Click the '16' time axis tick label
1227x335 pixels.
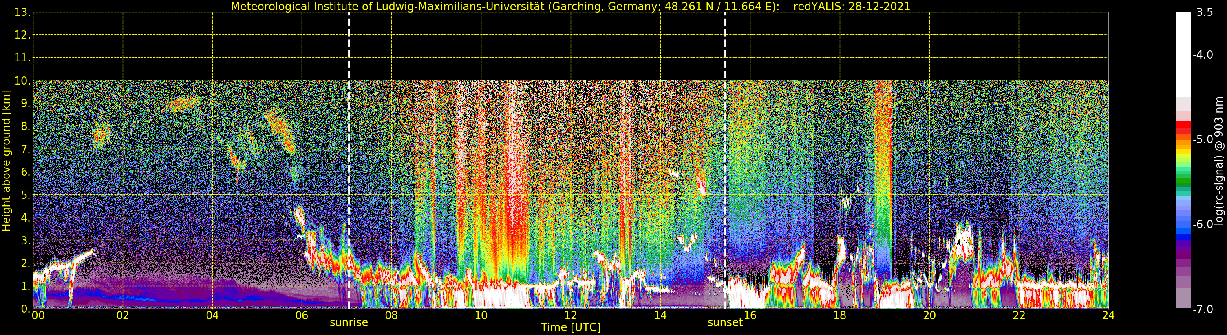coord(750,315)
